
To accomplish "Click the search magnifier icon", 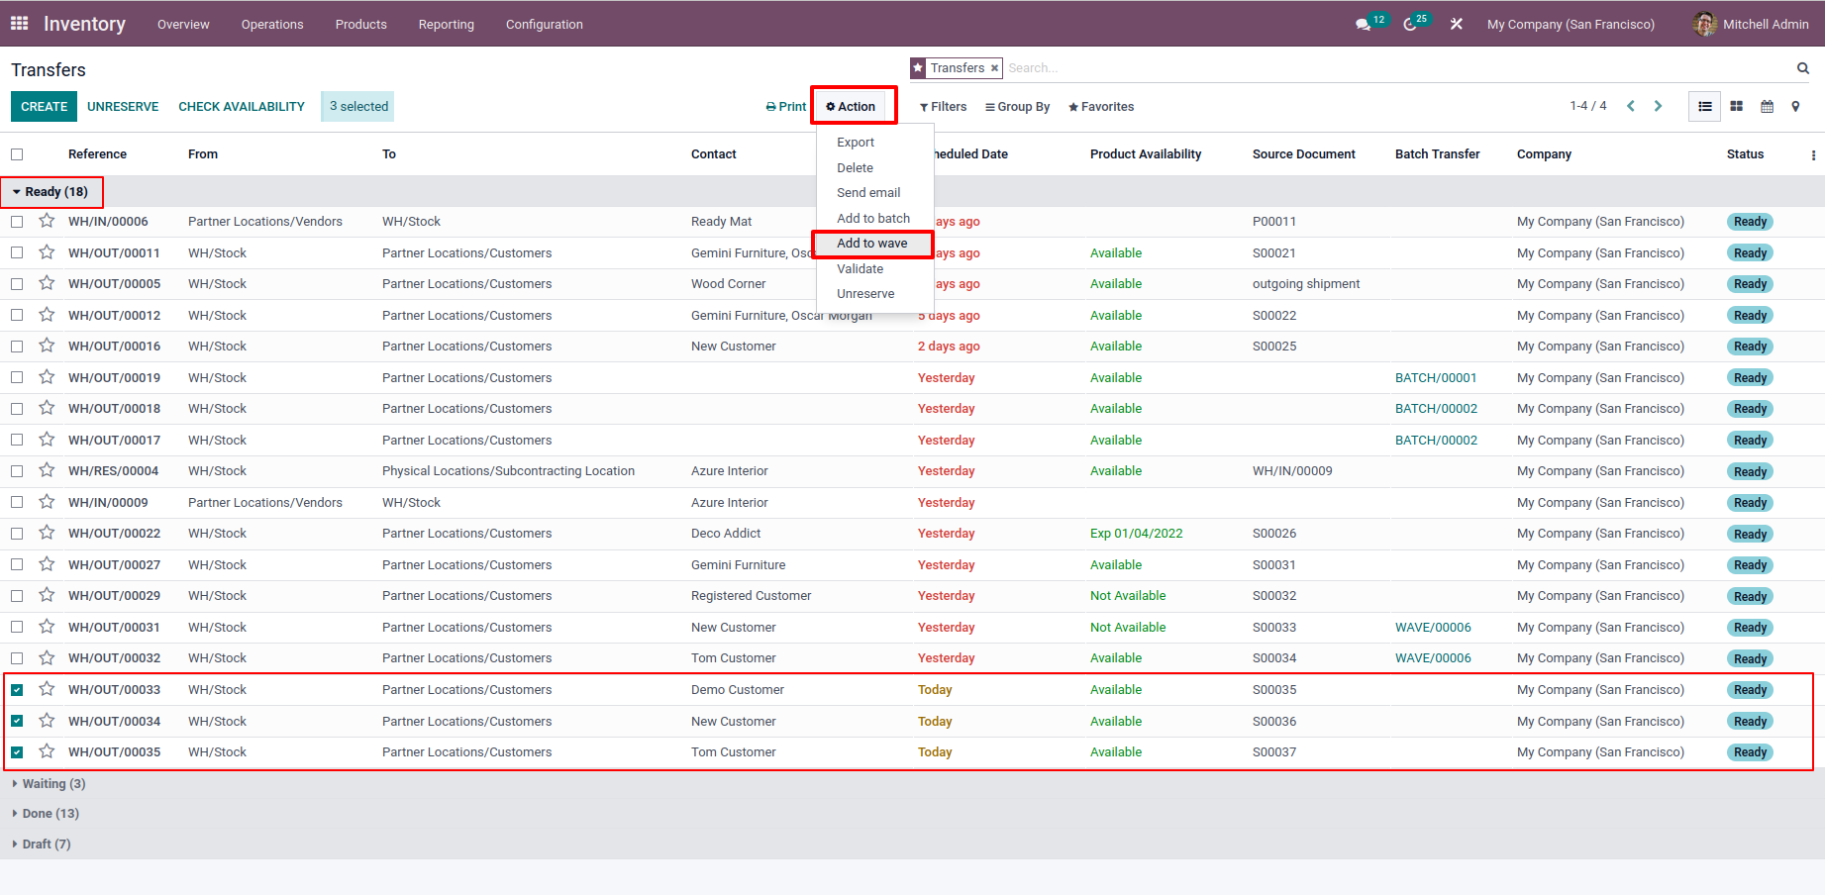I will 1802,68.
